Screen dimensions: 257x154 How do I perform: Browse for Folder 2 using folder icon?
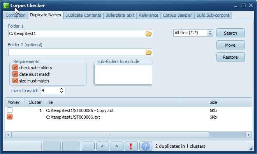coord(148,52)
